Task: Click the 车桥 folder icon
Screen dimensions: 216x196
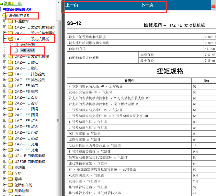Action: 10,173
